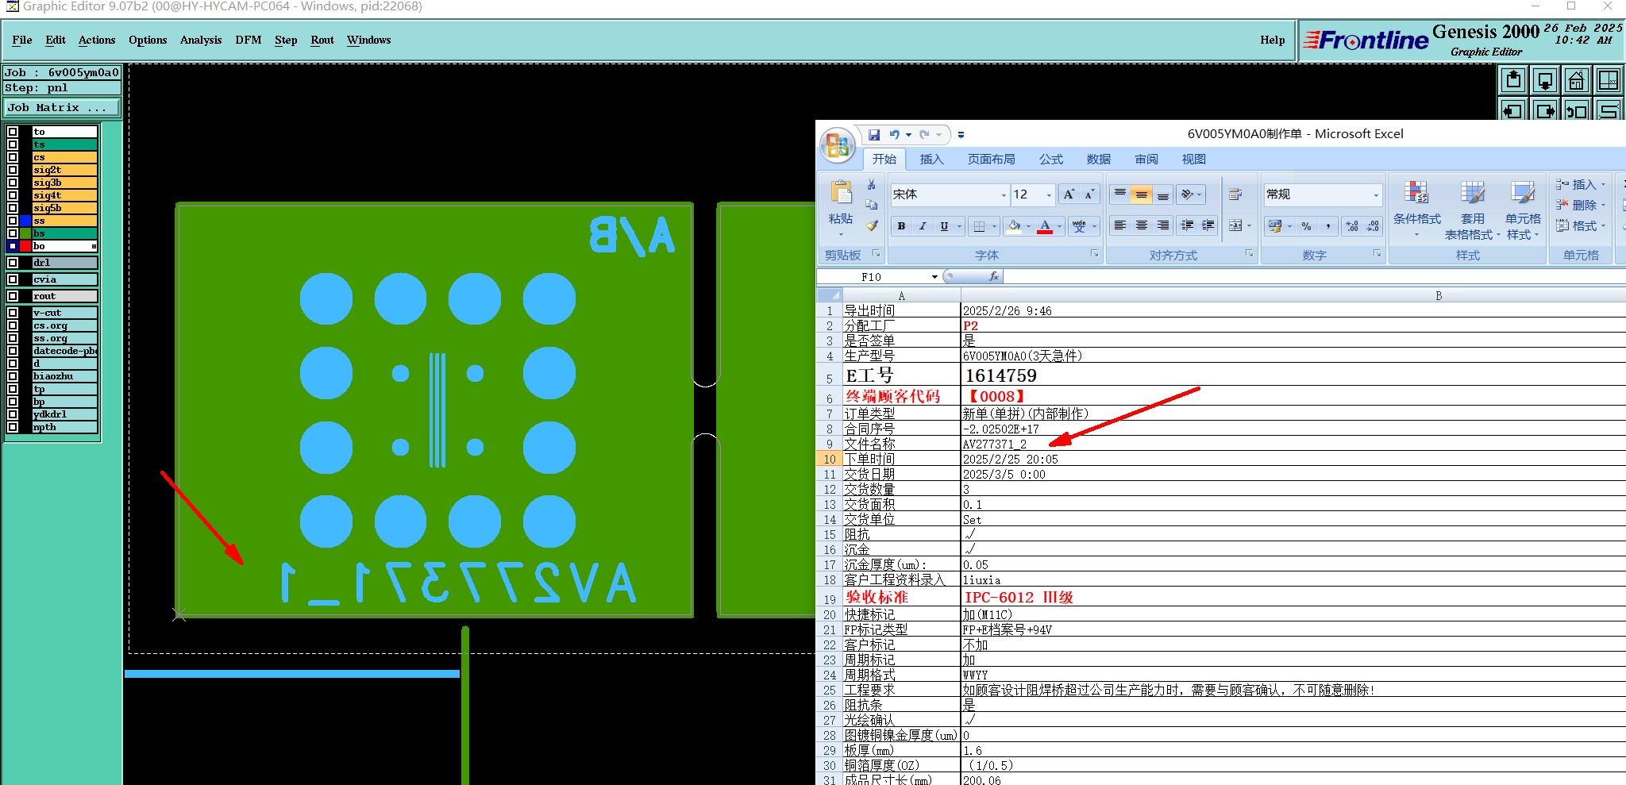Click the Wrap Text icon in Excel
Screen dimensions: 1626x785
(1235, 194)
